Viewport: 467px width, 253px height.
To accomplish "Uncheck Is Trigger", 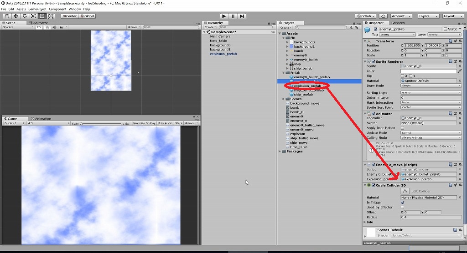I will coord(402,202).
